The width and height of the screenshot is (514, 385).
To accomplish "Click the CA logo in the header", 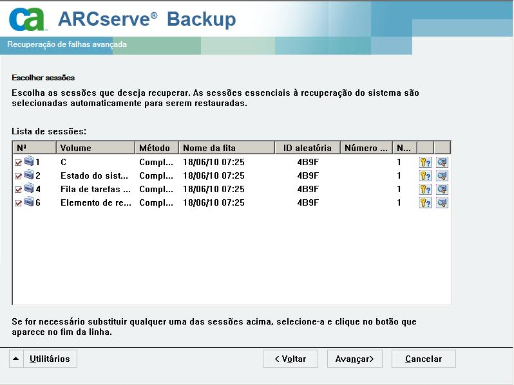I will pos(28,19).
